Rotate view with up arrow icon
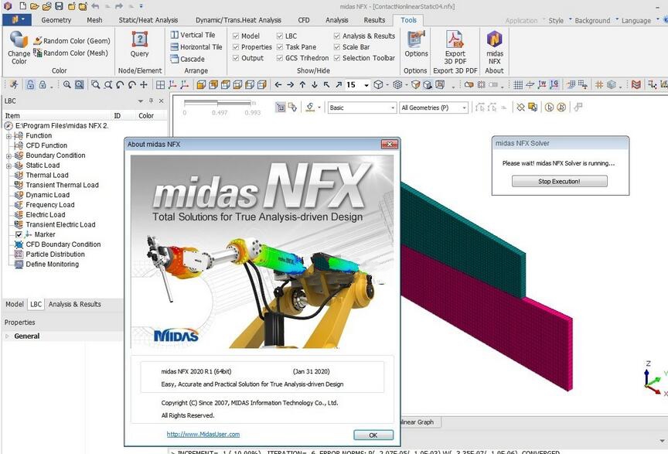668x454 pixels. pos(302,84)
